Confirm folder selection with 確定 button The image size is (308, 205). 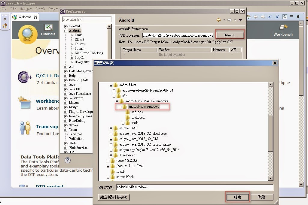pyautogui.click(x=237, y=197)
